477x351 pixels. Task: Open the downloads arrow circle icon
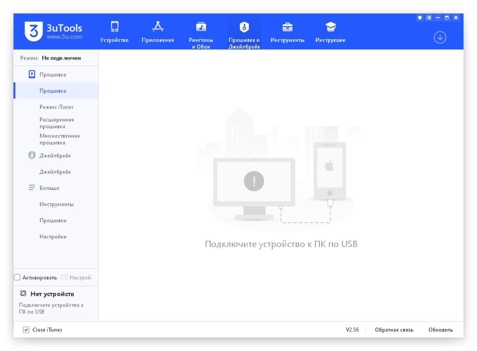(440, 37)
